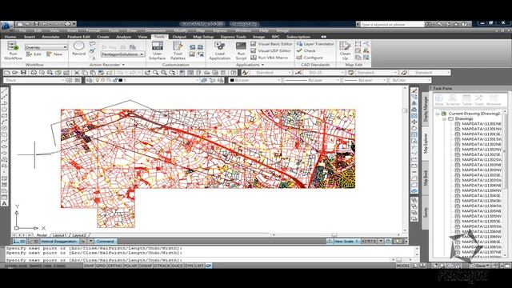Image resolution: width=512 pixels, height=288 pixels.
Task: Toggle OSNAP in status bar
Action: point(146,266)
